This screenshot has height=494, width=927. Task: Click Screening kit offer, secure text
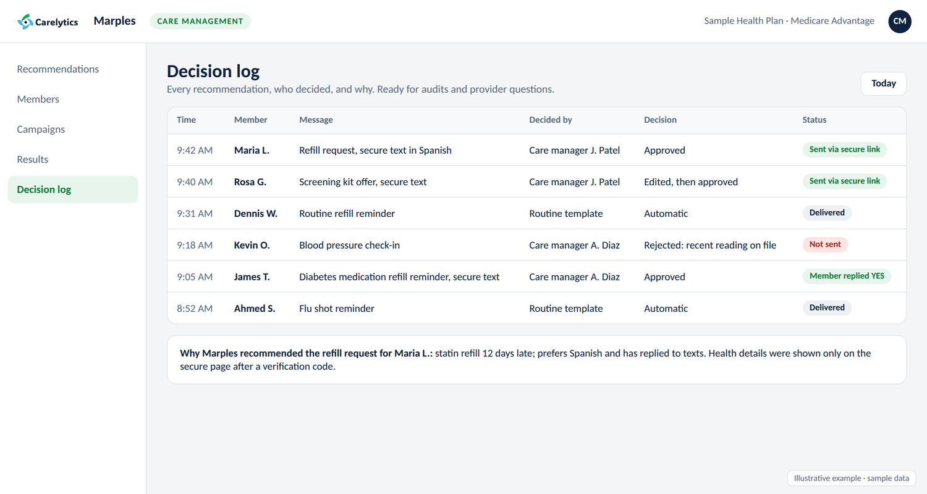(363, 182)
